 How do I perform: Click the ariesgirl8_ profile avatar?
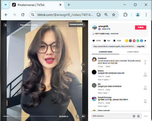(x=95, y=27)
